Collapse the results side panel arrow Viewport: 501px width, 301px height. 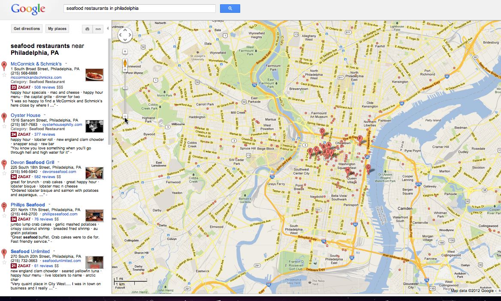[x=108, y=28]
